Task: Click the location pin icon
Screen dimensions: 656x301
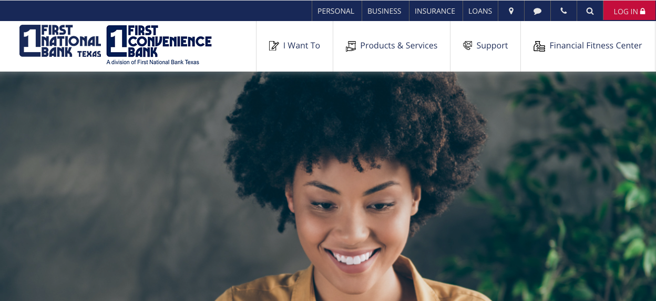Action: point(511,11)
